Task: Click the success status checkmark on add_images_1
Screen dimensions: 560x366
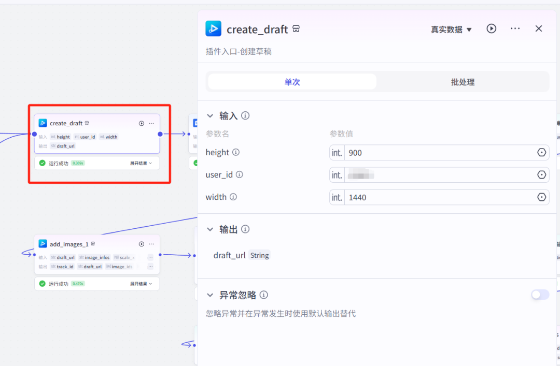Action: tap(42, 283)
